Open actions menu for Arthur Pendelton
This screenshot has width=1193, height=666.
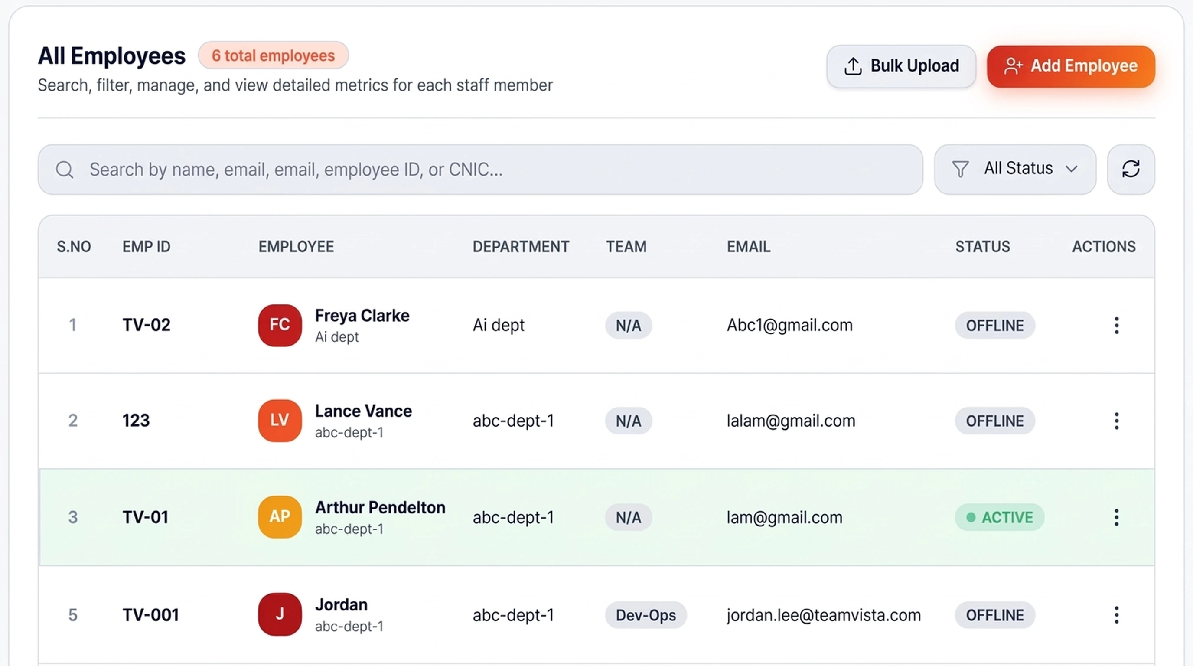point(1116,517)
